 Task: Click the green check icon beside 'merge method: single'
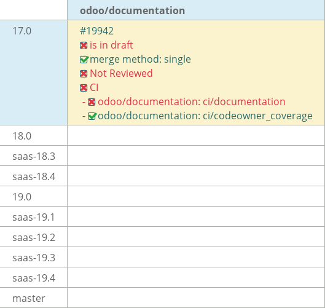84,60
